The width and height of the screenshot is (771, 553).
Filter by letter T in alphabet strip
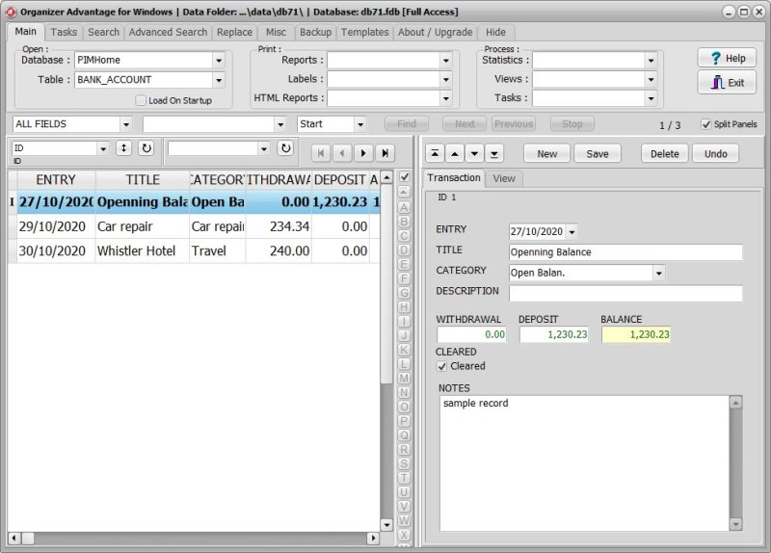coord(404,478)
